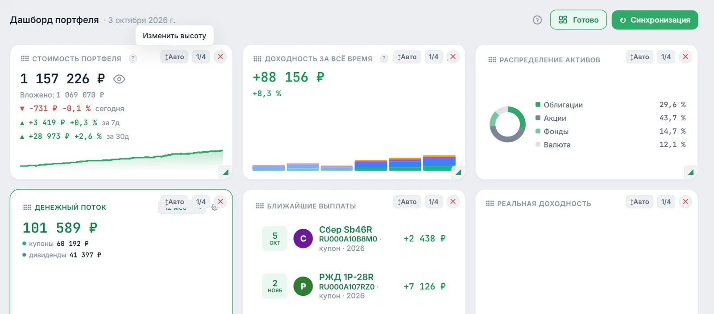Delete the Денежный поток widget via X
Image resolution: width=714 pixels, height=314 pixels.
coord(220,201)
